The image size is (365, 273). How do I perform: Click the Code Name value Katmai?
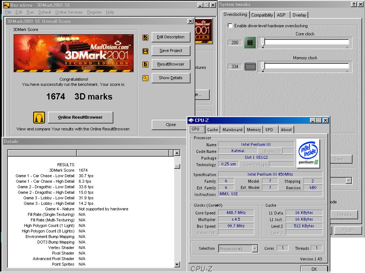tap(238, 151)
